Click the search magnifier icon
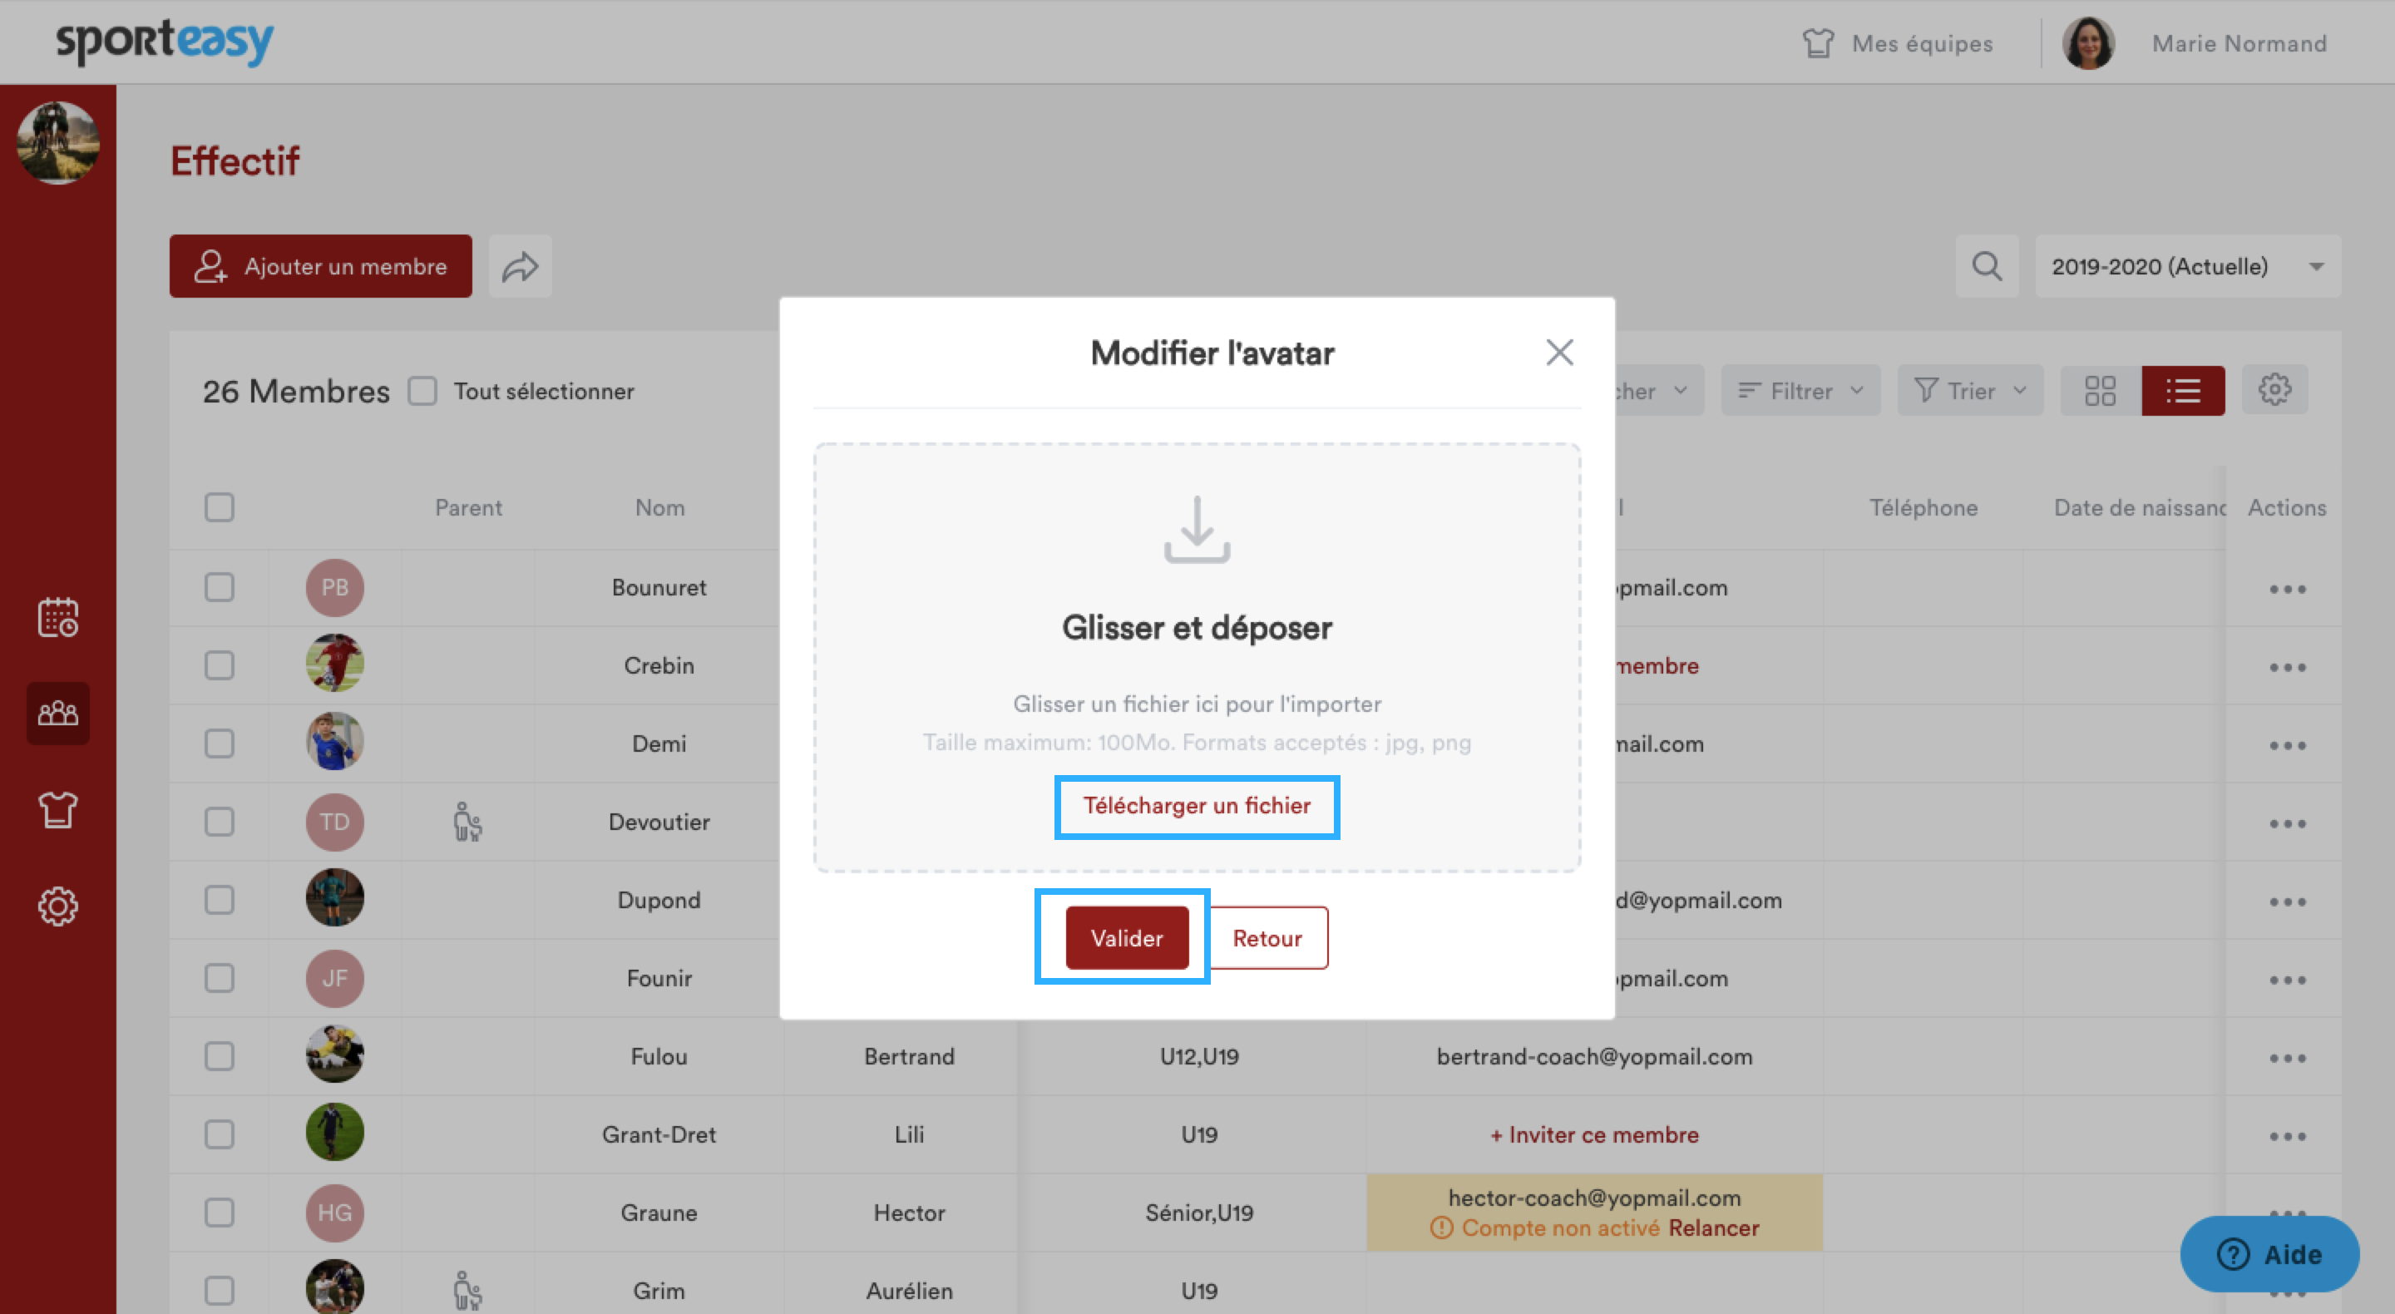This screenshot has height=1314, width=2395. 1987,267
